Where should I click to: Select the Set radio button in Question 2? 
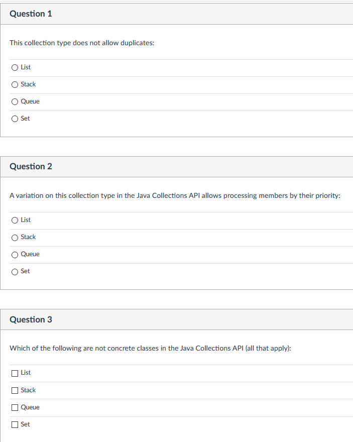tap(15, 271)
